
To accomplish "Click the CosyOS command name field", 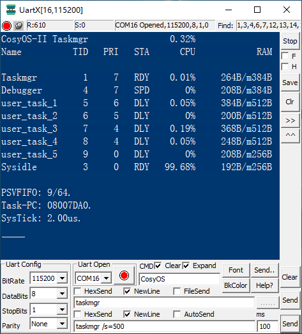I will [179, 279].
